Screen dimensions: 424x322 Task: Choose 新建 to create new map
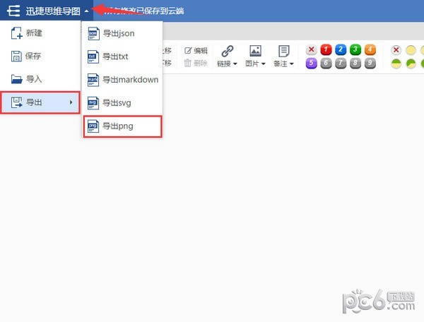[x=40, y=33]
